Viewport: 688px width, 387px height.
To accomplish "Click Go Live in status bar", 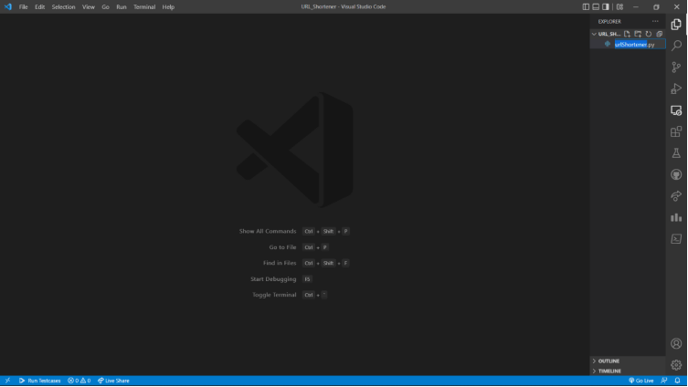I will click(x=641, y=381).
